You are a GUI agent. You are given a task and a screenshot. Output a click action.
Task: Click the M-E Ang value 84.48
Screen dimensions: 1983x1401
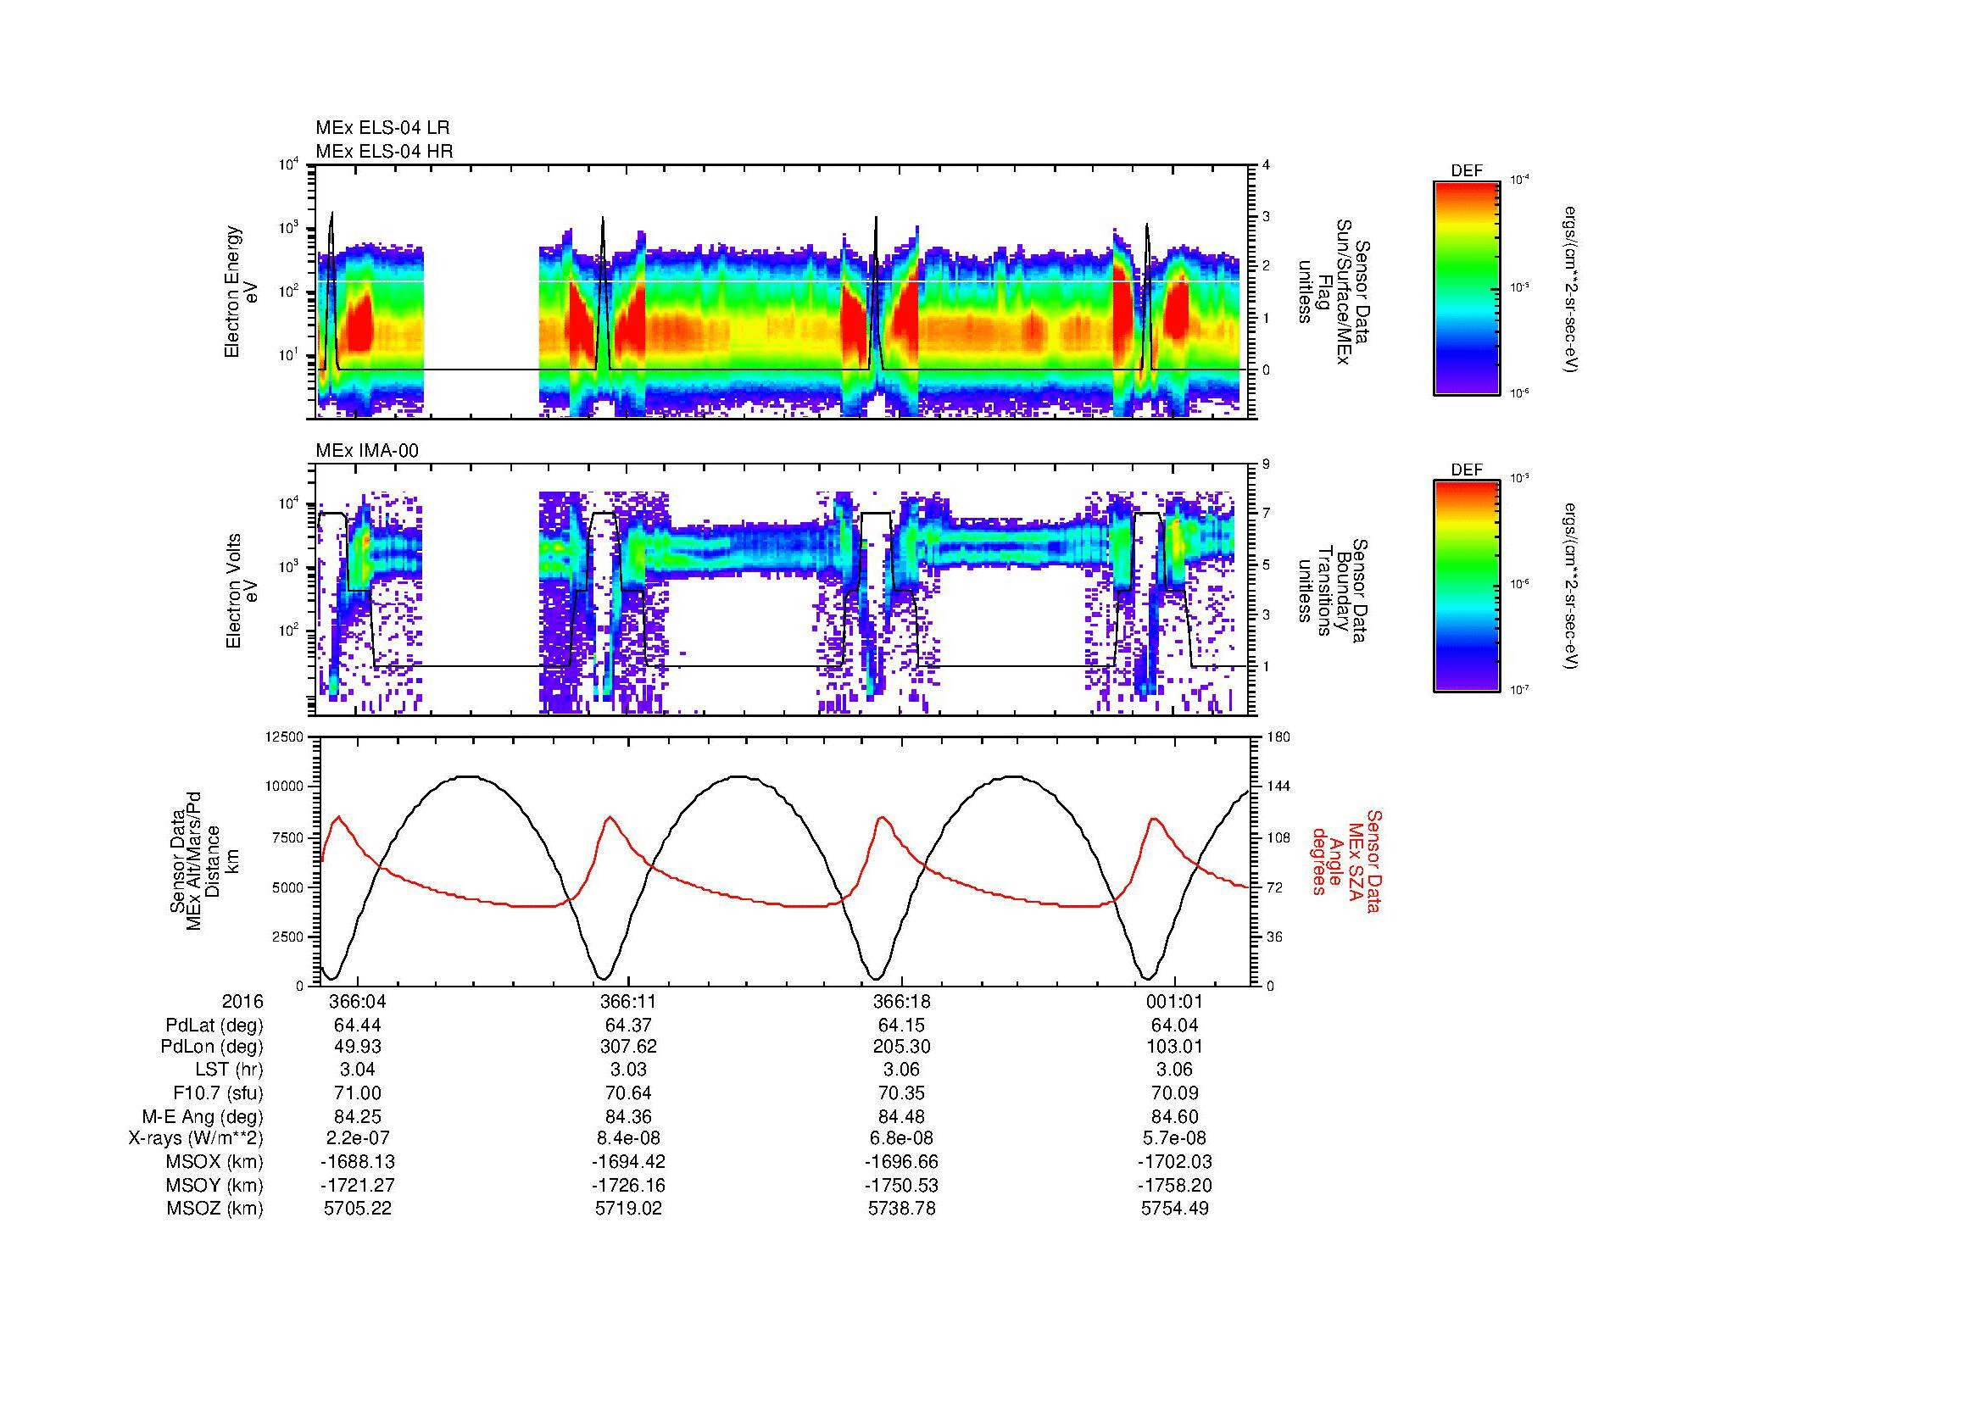[x=902, y=1117]
